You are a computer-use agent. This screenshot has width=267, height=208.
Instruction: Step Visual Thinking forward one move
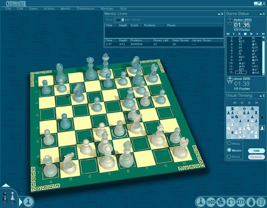tap(250, 102)
